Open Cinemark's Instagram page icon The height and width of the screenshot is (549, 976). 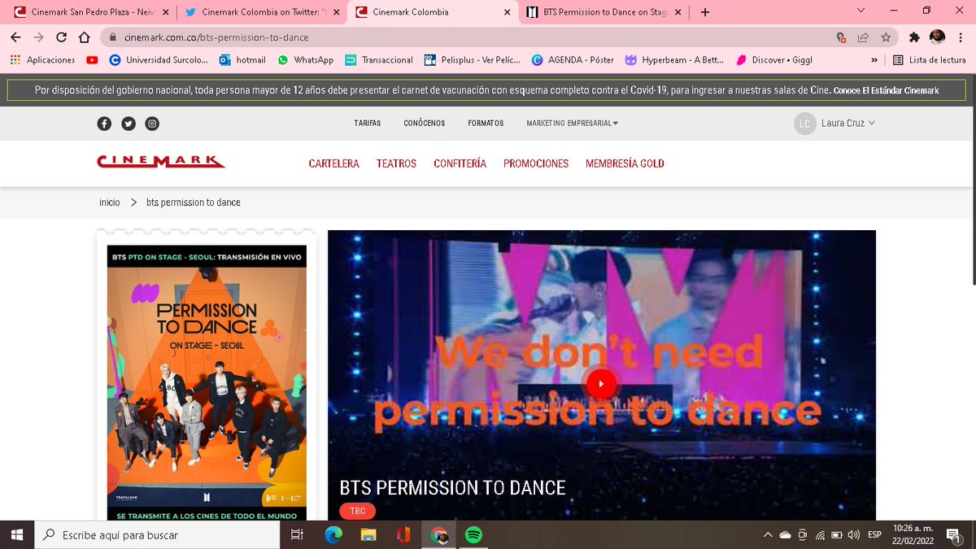click(x=152, y=124)
